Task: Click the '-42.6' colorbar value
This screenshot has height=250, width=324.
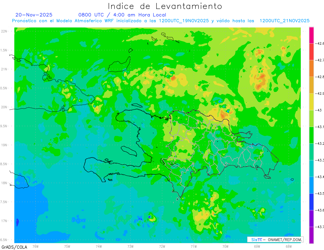Action: (x=320, y=43)
